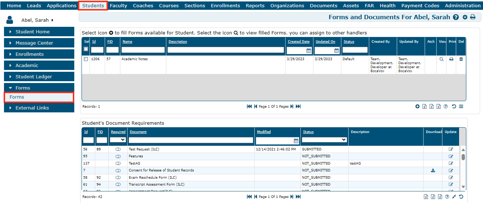
Task: Expand the Enrollments sidebar section
Action: [39, 54]
